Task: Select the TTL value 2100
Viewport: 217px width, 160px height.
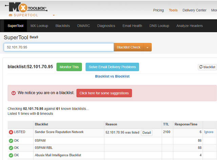Action: 166,132
